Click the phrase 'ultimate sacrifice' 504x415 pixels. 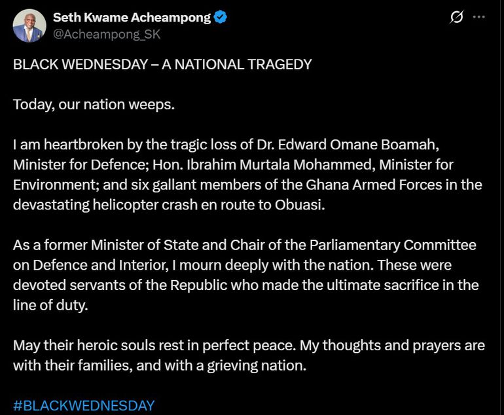382,285
